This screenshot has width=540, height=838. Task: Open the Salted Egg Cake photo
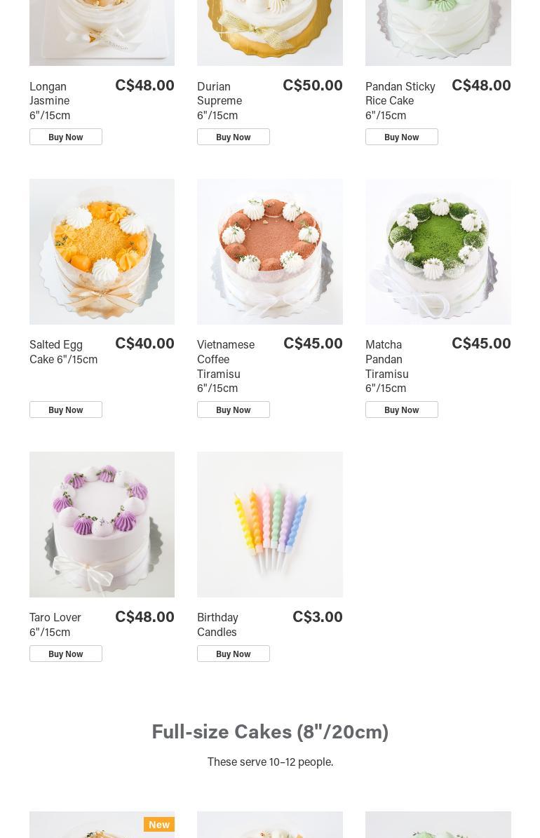102,252
